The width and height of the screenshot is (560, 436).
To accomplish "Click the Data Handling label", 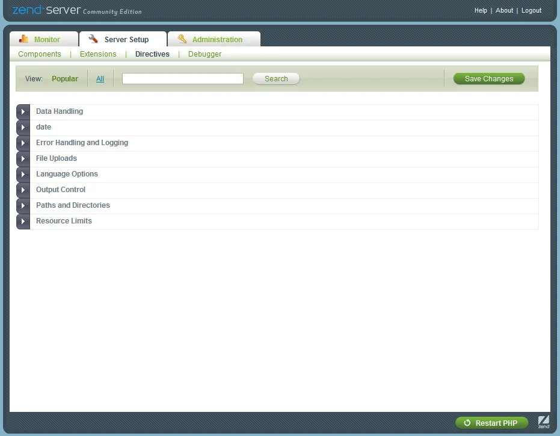I will coord(60,111).
